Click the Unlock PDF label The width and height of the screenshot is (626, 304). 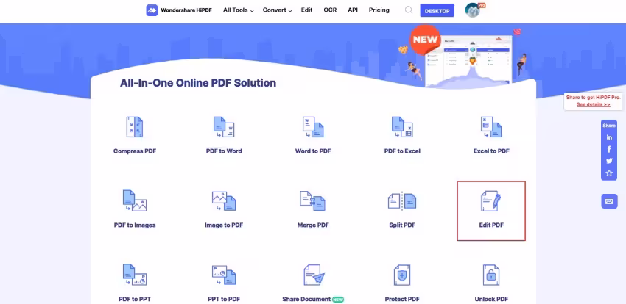click(491, 299)
